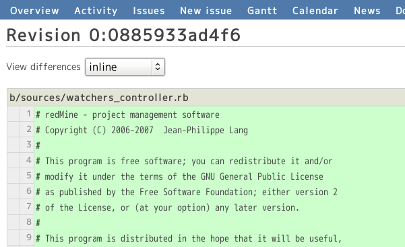The width and height of the screenshot is (405, 247).
Task: Go to the Activity tab
Action: tap(96, 11)
